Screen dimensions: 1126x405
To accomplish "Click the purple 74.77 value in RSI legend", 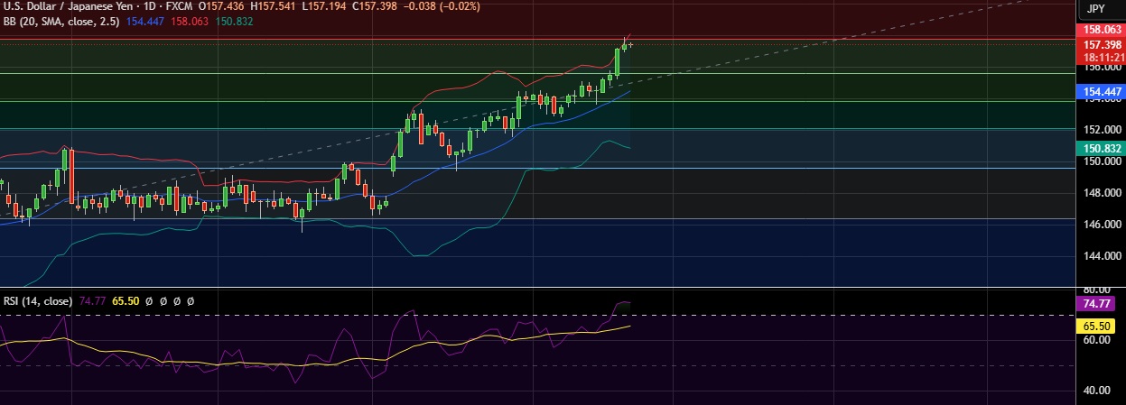I will coord(92,300).
